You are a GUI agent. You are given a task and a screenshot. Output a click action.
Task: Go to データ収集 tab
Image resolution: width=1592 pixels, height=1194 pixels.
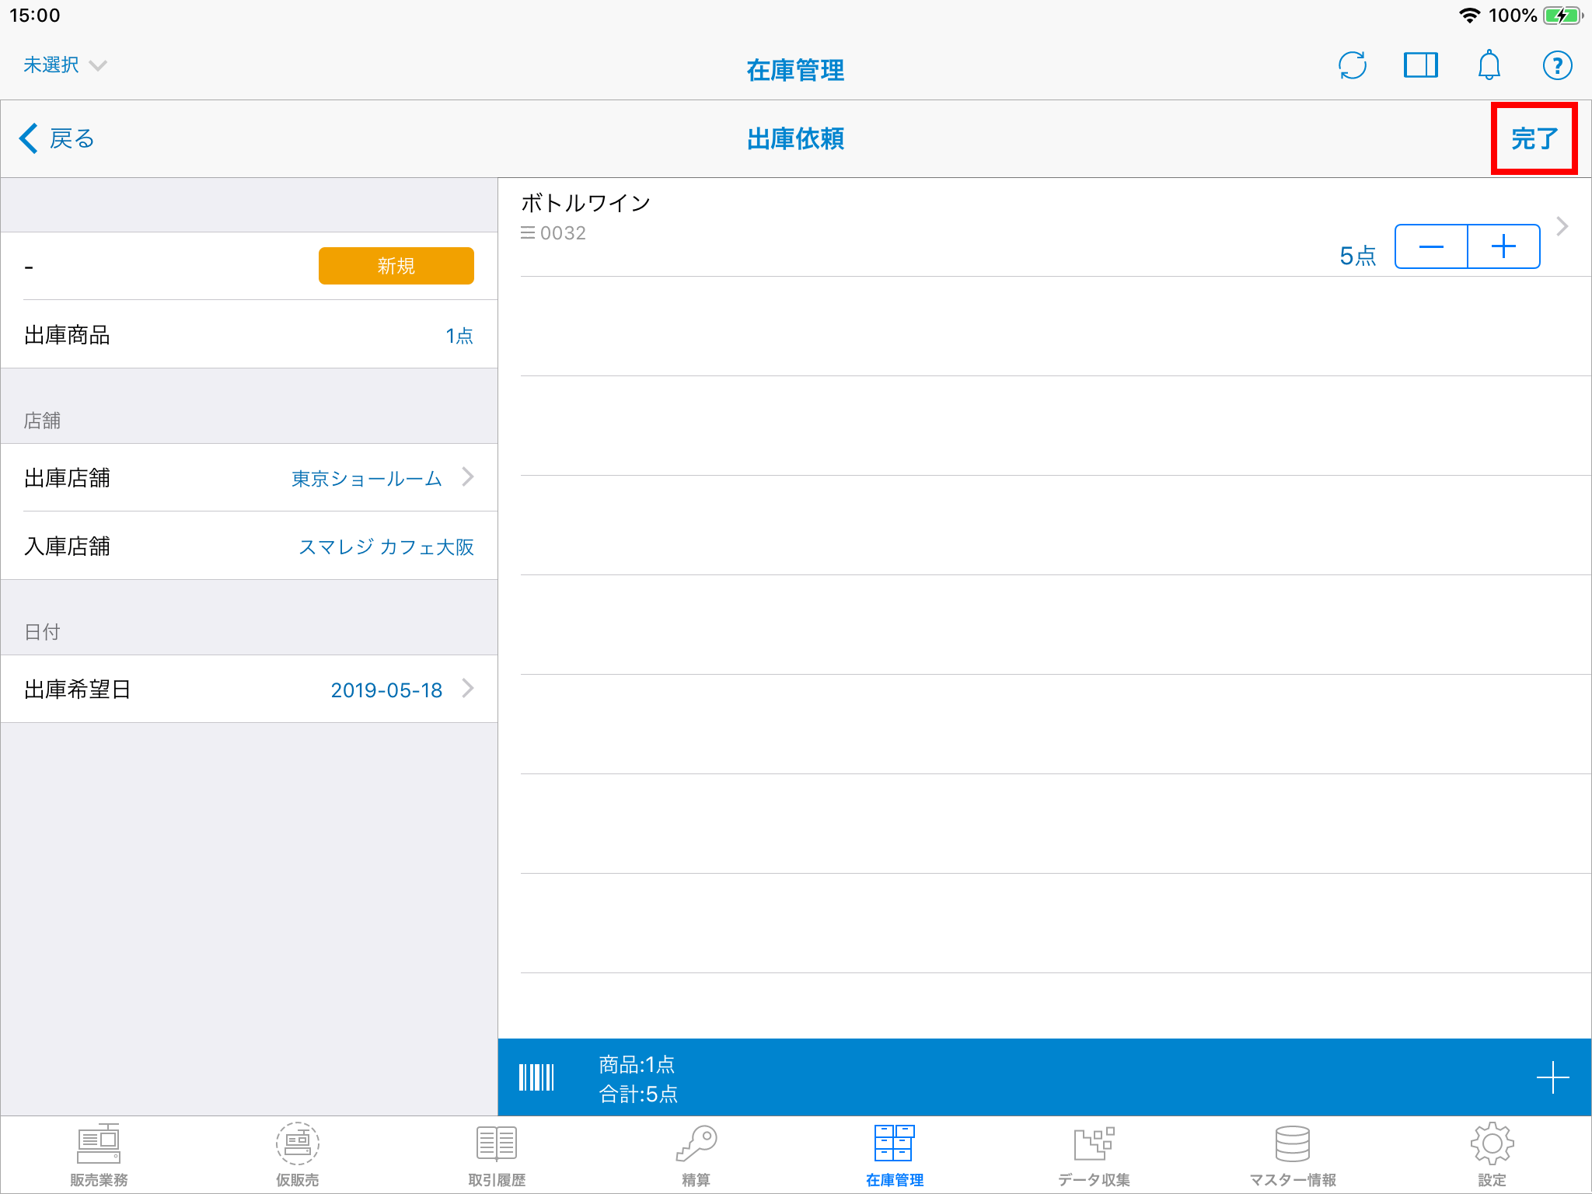coord(1094,1155)
